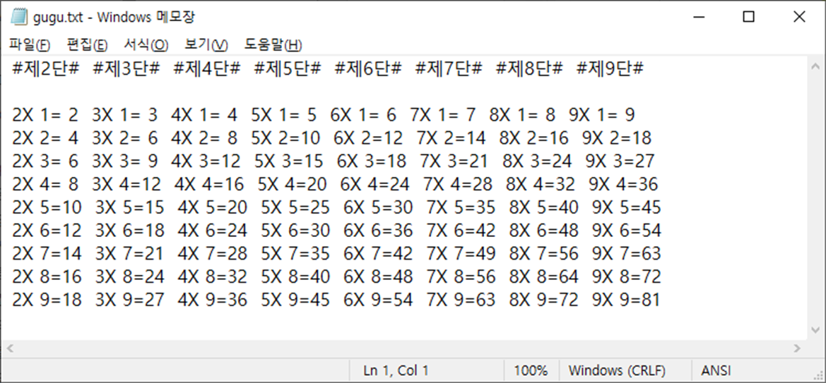Click the 100% zoom status indicator
The height and width of the screenshot is (383, 826).
(x=533, y=370)
